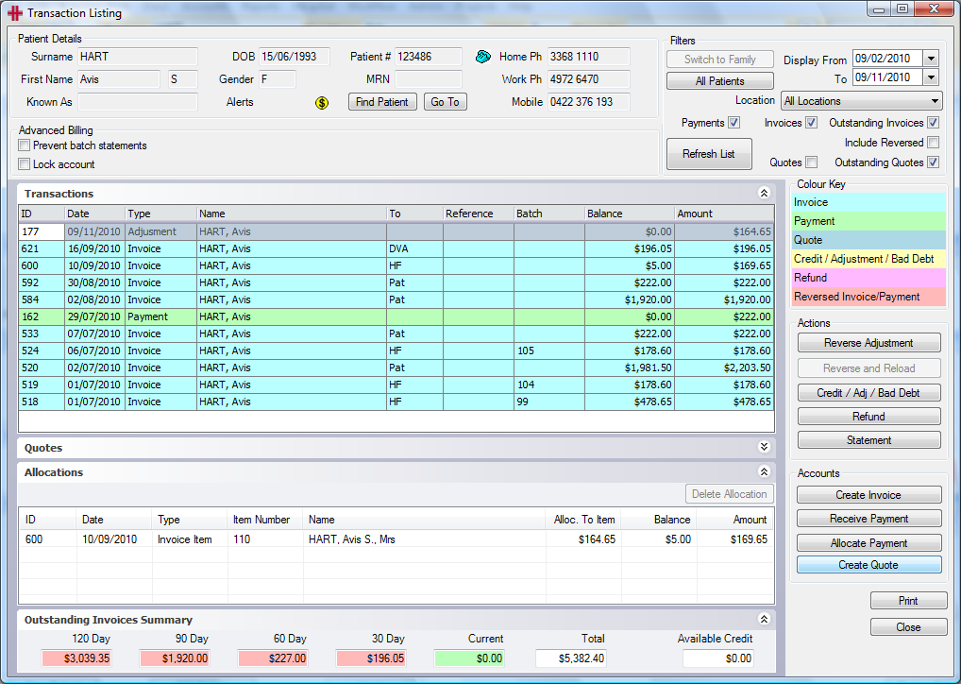The width and height of the screenshot is (961, 684).
Task: Click the Find Patient button
Action: click(382, 102)
